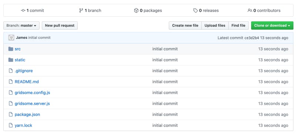Click the author name James
This screenshot has width=296, height=135.
tap(21, 38)
